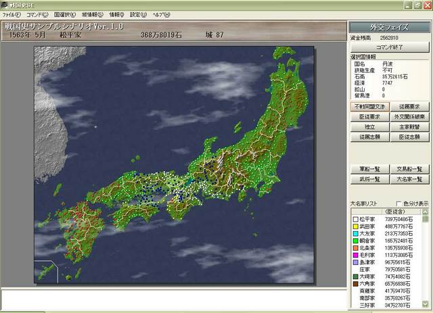Image resolution: width=433 pixels, height=313 pixels.
Task: Open the 情報(I) menu
Action: coord(116,15)
